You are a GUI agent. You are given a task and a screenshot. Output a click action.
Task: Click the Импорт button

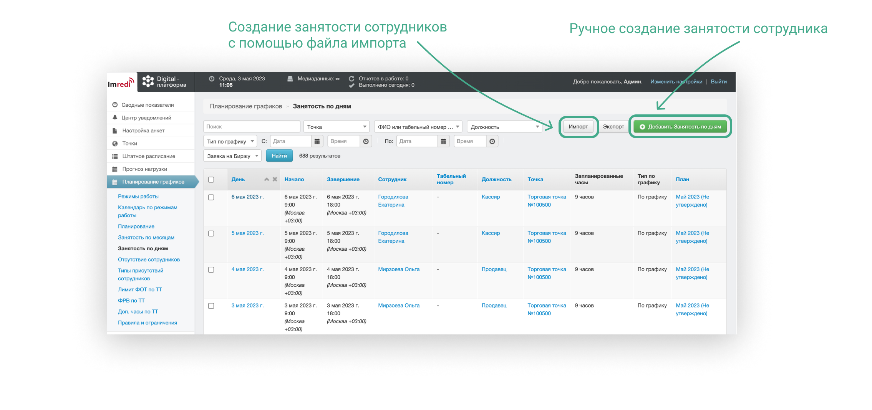(x=578, y=127)
